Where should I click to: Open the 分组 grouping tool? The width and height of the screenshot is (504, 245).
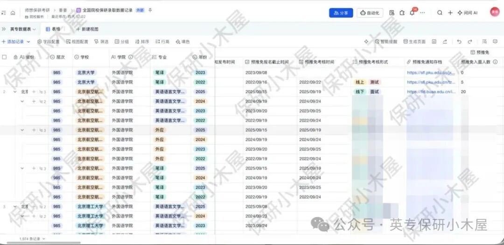point(121,42)
